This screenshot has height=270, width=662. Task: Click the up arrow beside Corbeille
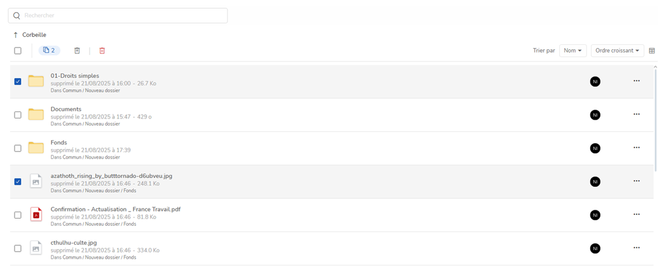click(x=16, y=35)
